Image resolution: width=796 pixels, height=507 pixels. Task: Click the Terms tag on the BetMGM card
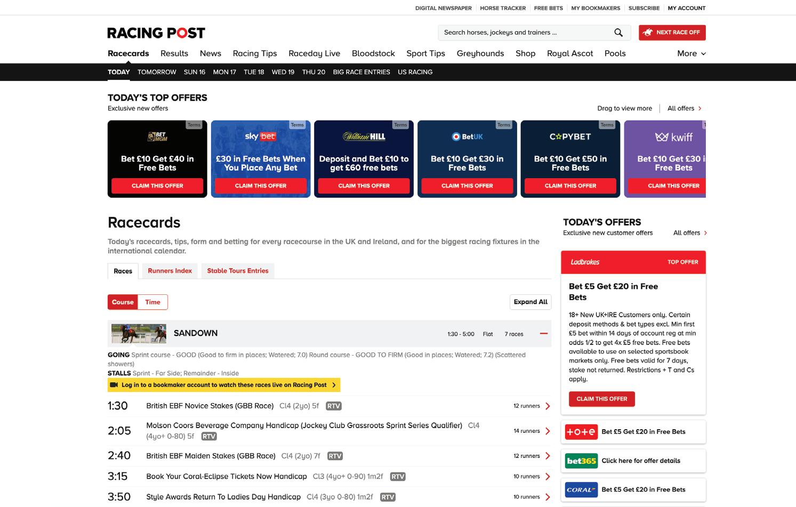click(194, 125)
